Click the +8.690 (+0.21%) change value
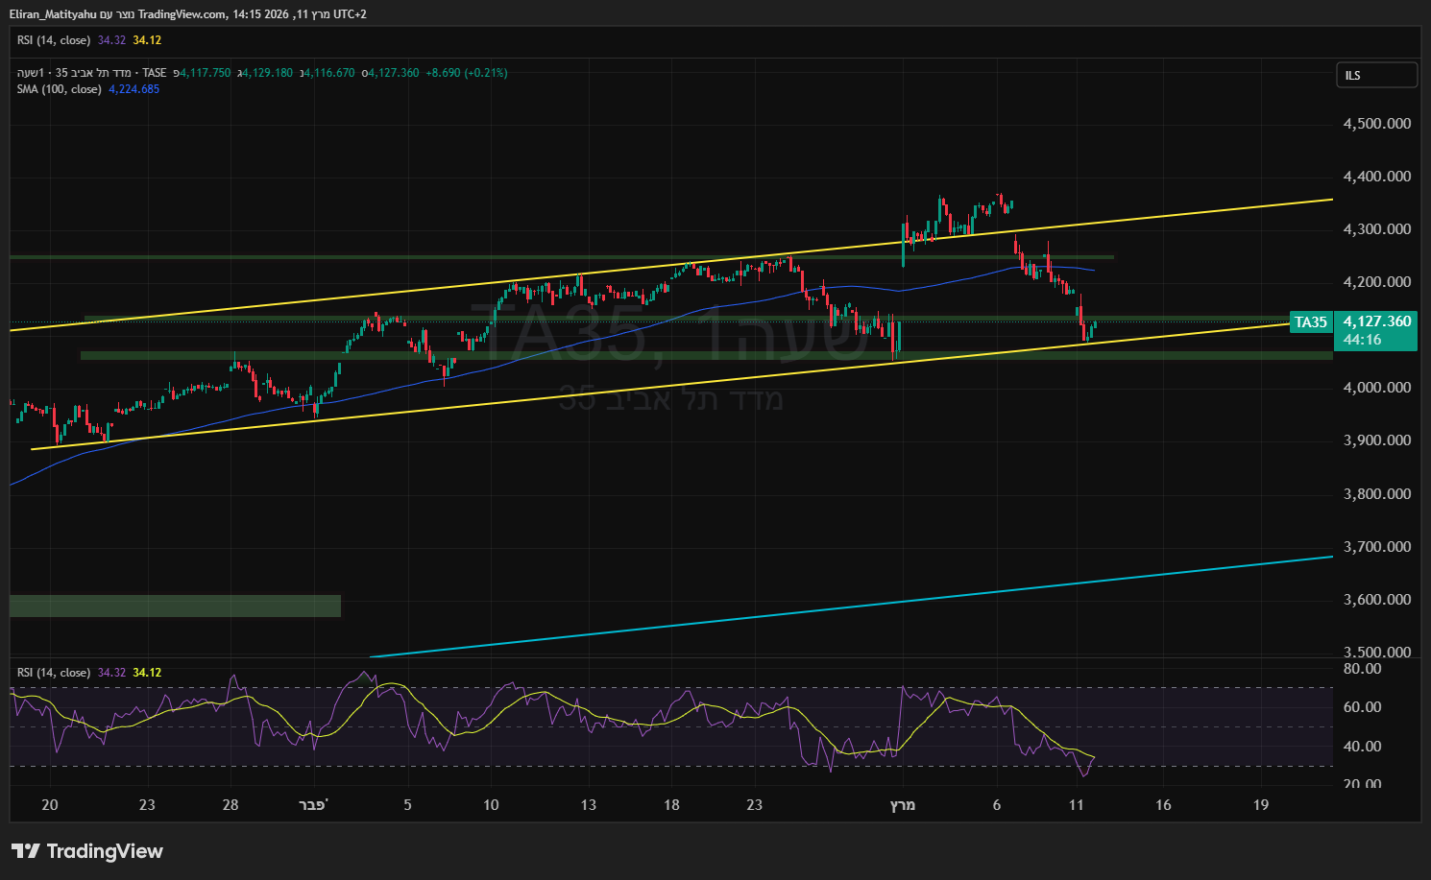Screen dimensions: 1431x880 (466, 73)
